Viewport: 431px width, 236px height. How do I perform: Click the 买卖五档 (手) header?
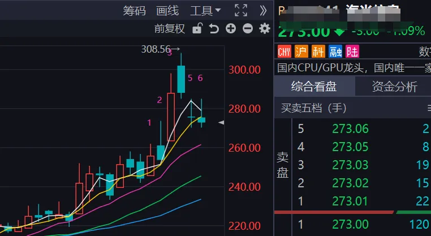tap(313, 108)
